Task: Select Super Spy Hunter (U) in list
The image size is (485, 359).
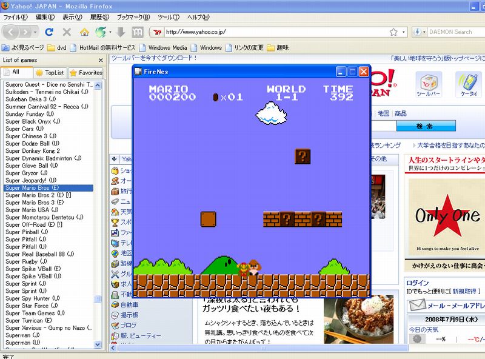Action: [33, 298]
